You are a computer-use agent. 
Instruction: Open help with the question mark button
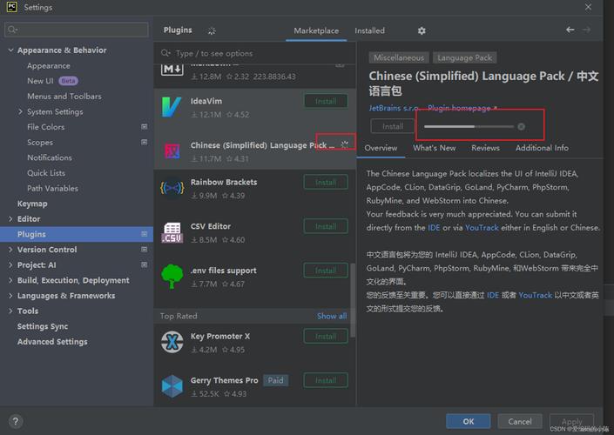click(16, 421)
